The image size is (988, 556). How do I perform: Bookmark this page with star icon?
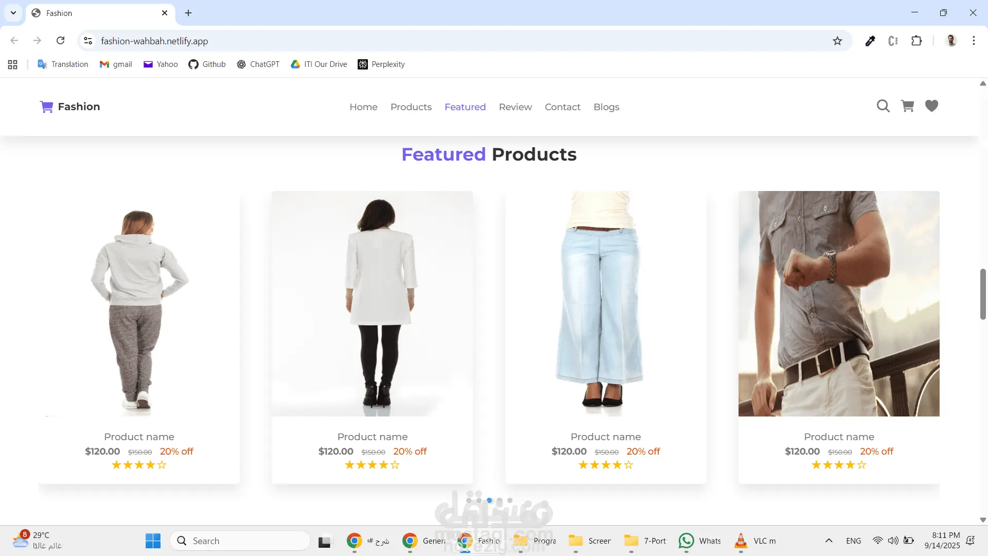coord(837,41)
